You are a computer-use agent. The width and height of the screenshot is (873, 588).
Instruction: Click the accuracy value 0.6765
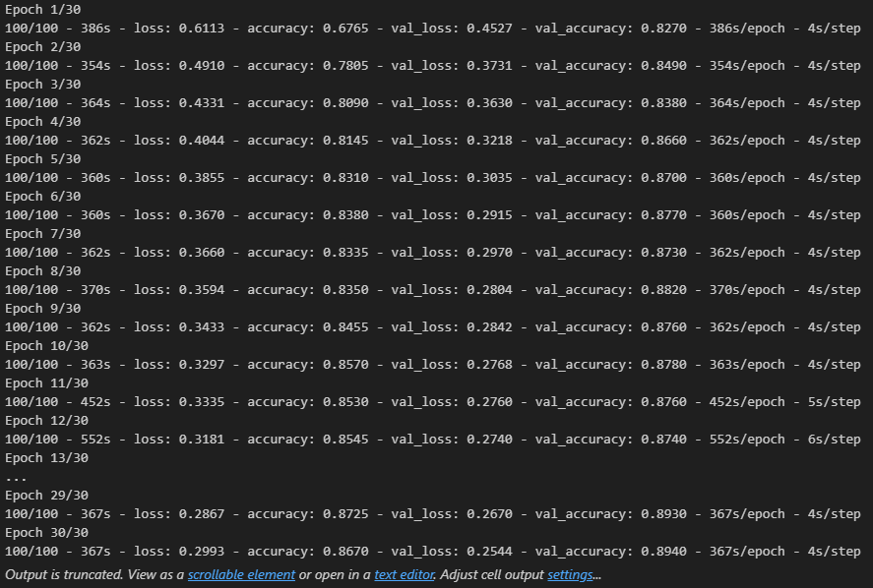tap(345, 28)
